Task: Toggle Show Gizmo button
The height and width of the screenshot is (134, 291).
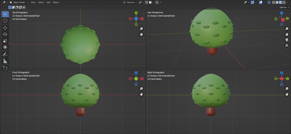Action: tap(252, 2)
